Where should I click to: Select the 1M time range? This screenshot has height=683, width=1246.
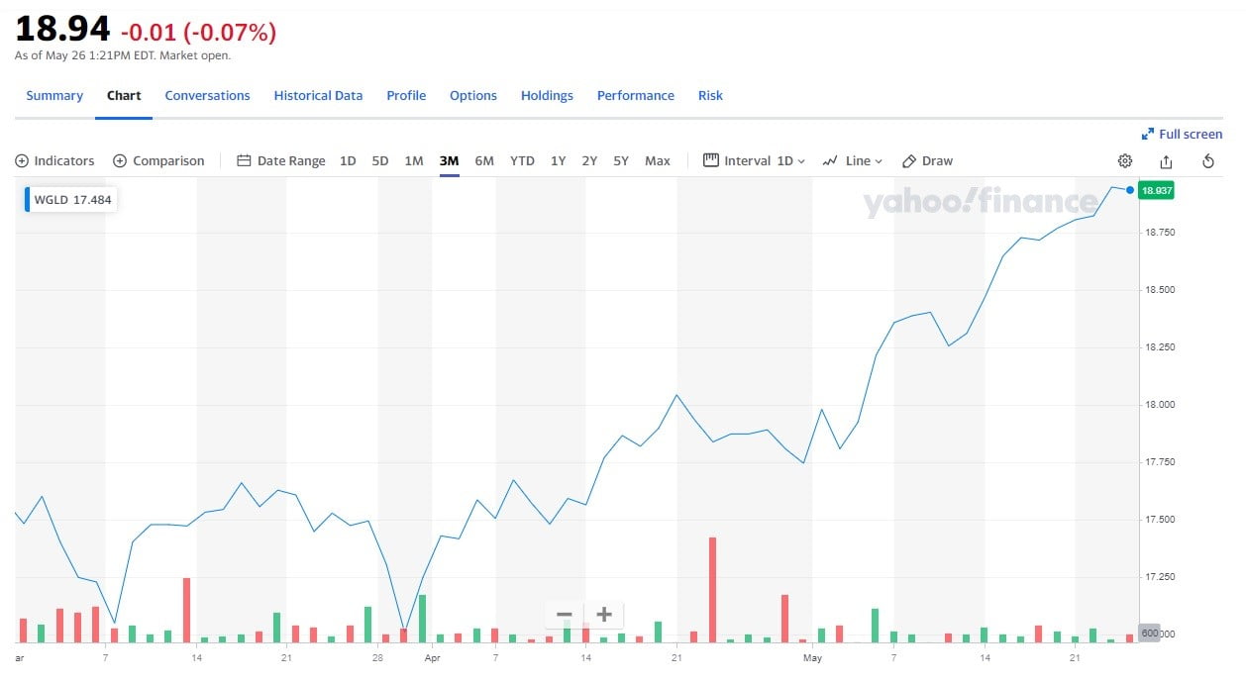(414, 161)
